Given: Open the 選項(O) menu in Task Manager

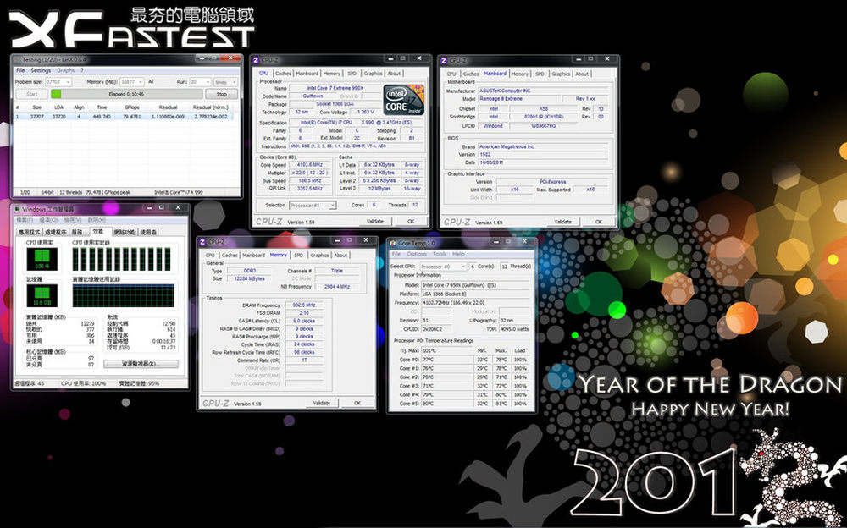Looking at the screenshot, I should pos(48,220).
